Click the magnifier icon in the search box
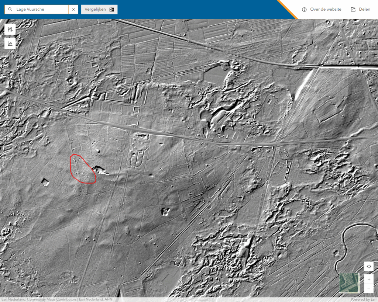Viewport: 378px width, 302px height. (10, 10)
